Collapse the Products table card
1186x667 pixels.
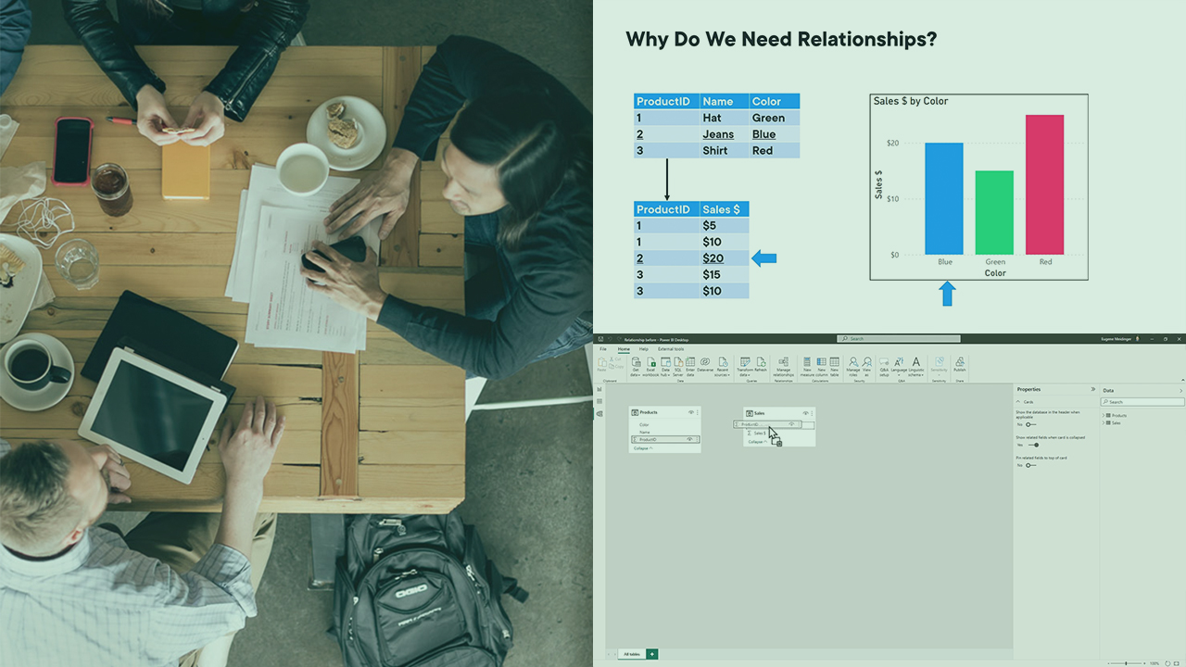coord(642,448)
